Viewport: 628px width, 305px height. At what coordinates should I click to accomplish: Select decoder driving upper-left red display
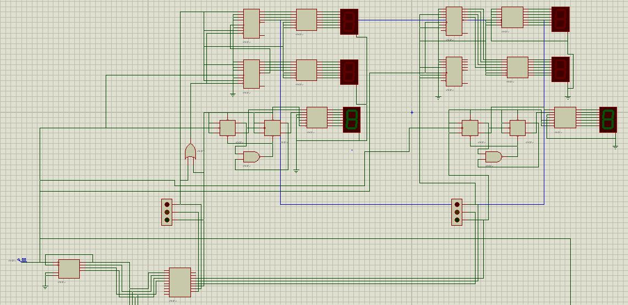tap(307, 20)
